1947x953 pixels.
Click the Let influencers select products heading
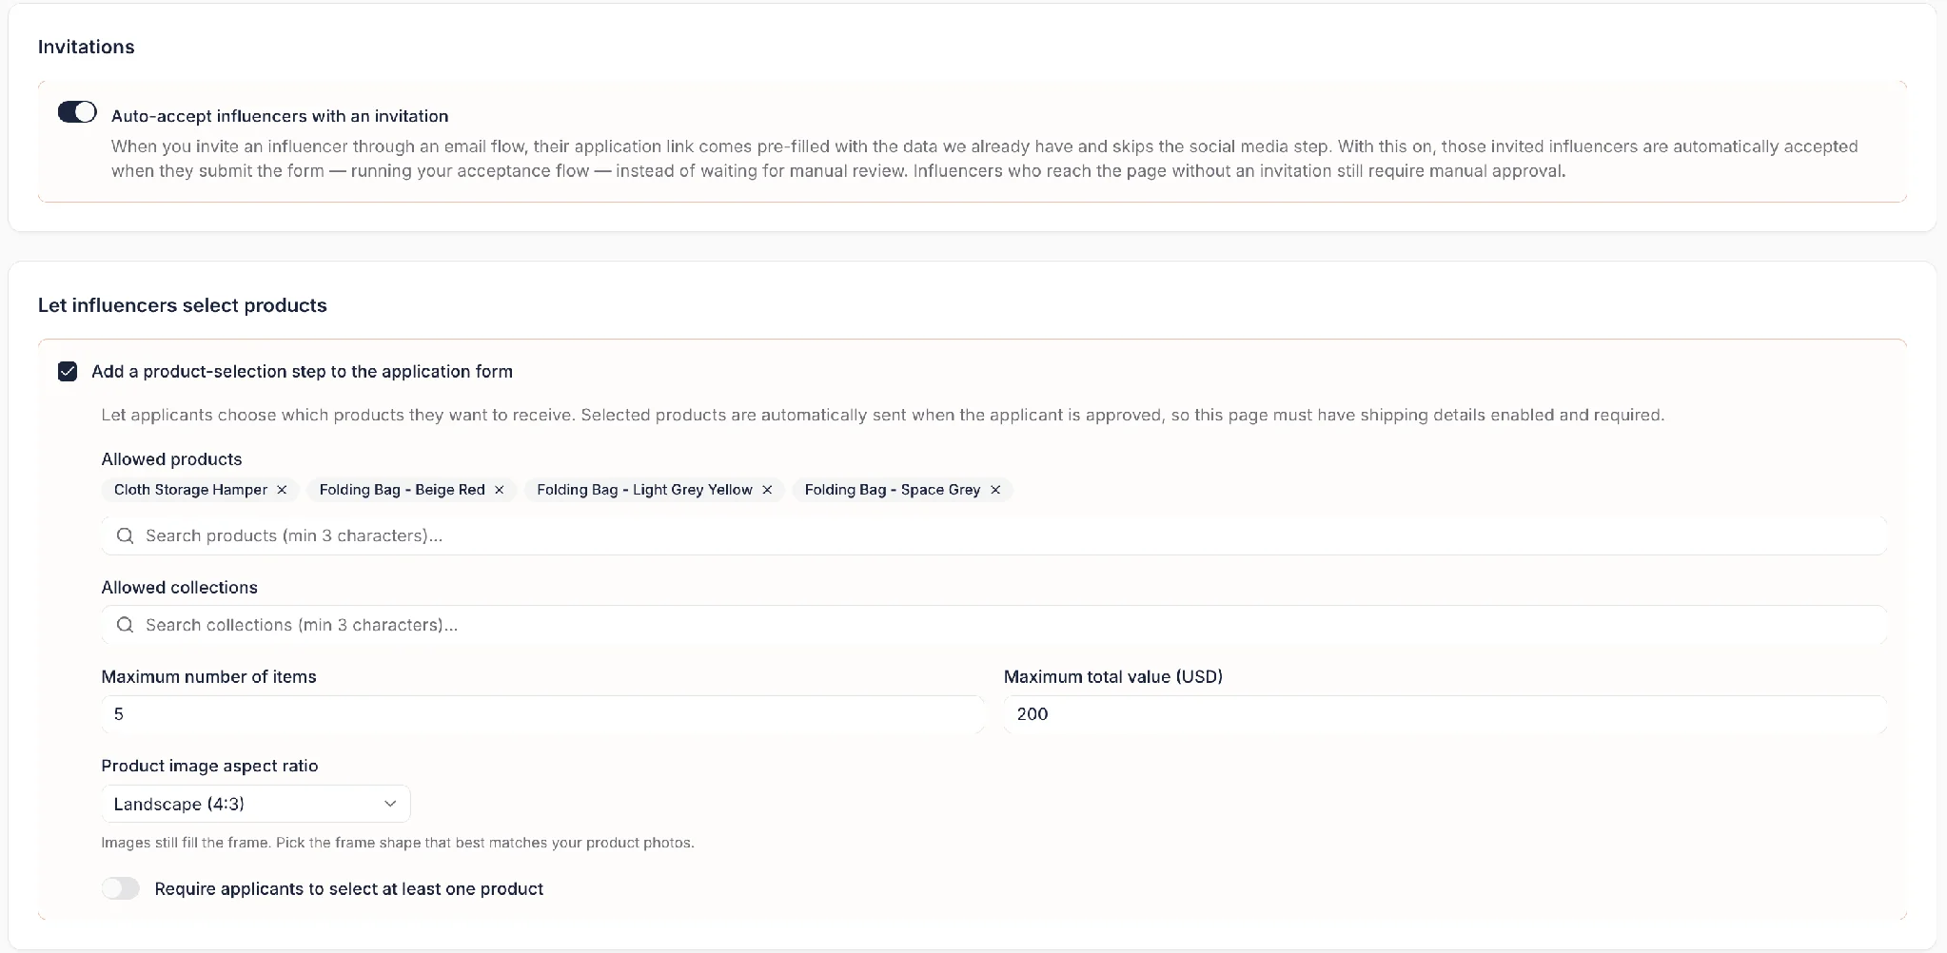(183, 305)
